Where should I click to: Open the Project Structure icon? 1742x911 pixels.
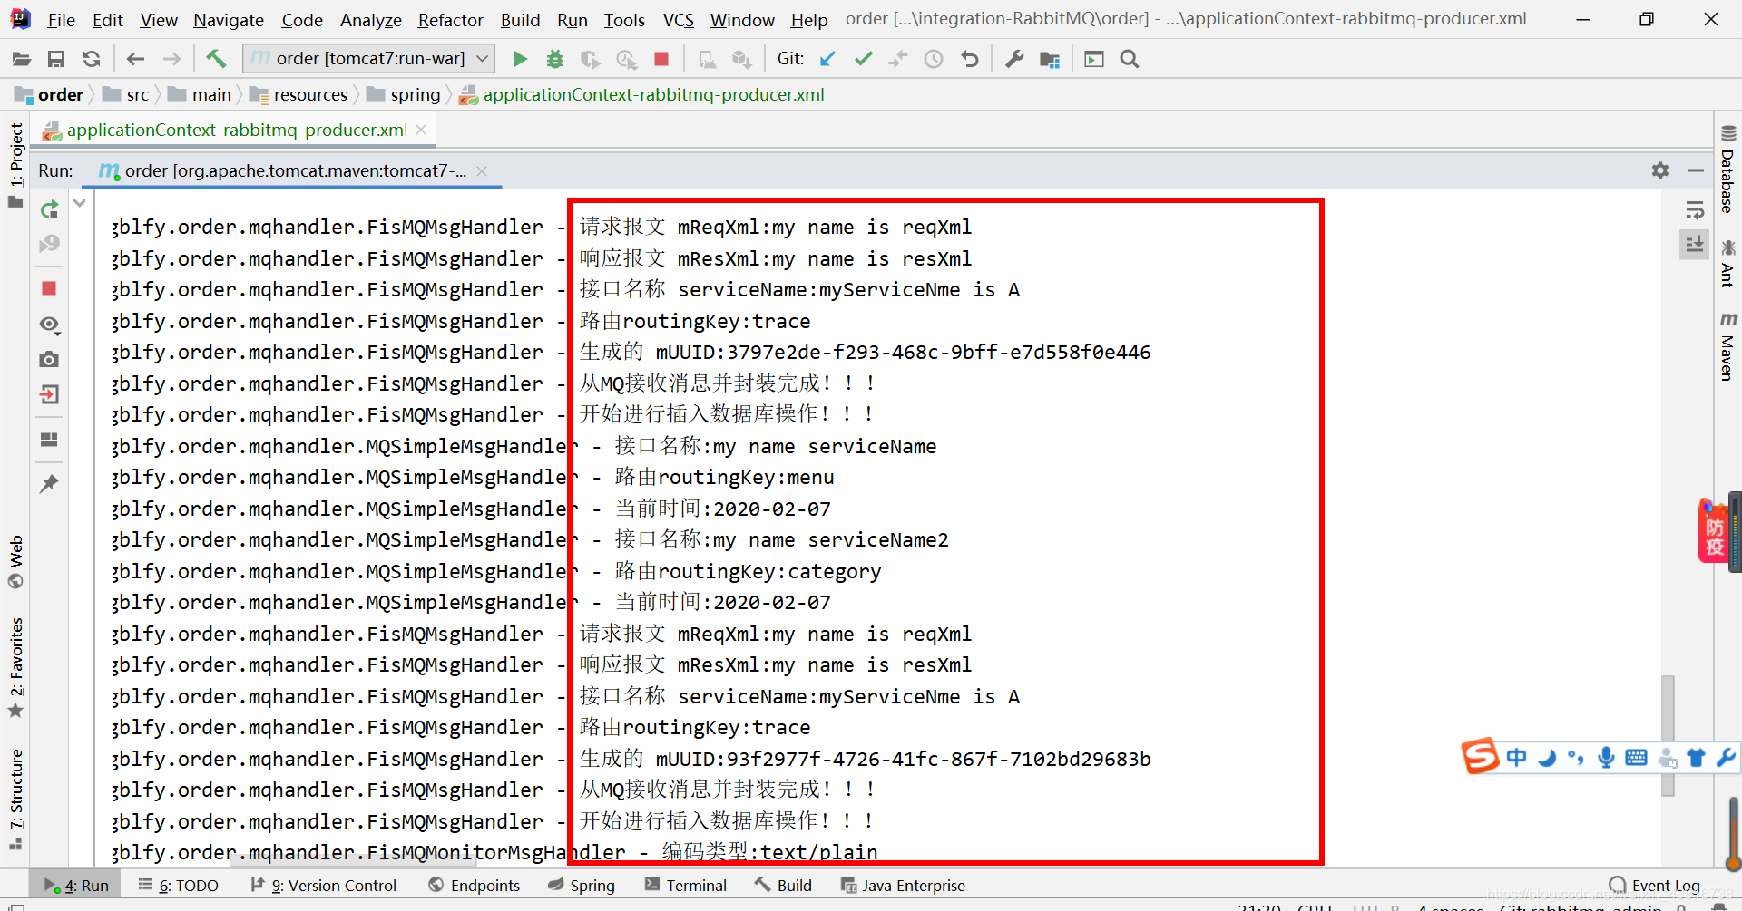tap(1050, 59)
